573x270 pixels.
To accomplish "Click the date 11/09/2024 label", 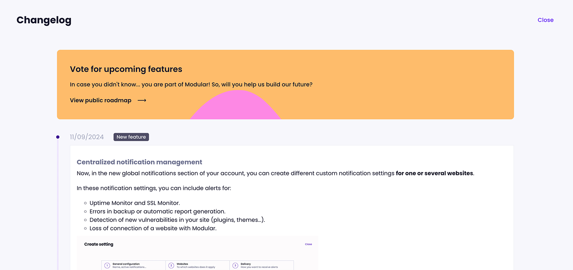I will click(87, 137).
